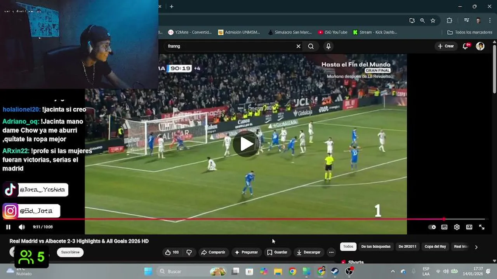Mute the YouTube player volume

22,227
